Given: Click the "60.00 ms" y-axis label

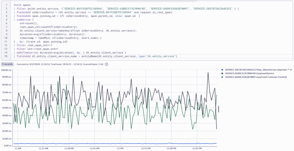Looking at the screenshot, I should pyautogui.click(x=7, y=100).
